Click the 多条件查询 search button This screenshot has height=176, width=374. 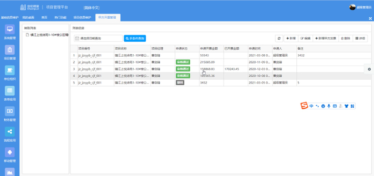135,38
